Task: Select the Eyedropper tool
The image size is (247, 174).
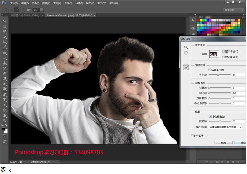Action: click(x=4, y=47)
